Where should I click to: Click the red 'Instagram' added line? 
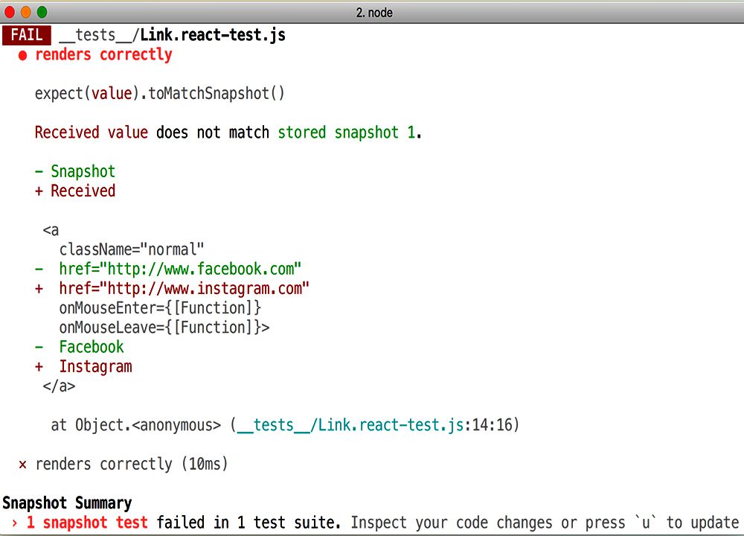click(x=83, y=367)
